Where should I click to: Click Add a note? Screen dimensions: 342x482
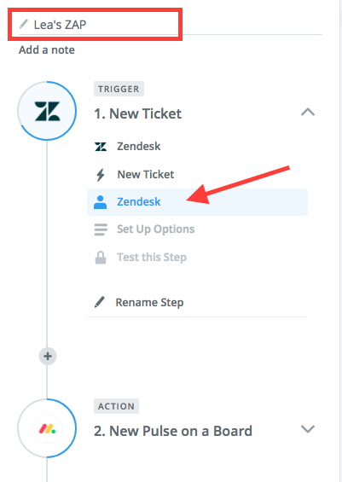[x=47, y=49]
